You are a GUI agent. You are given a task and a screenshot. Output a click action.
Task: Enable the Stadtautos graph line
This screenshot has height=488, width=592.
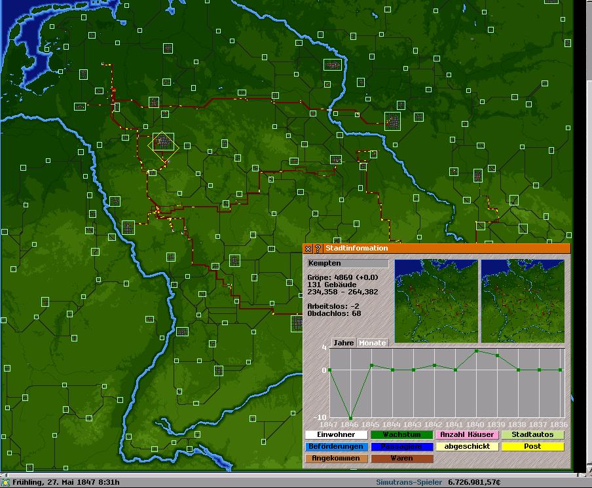[532, 435]
